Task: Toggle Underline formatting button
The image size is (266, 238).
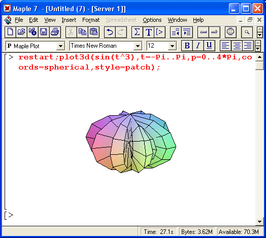Action: [209, 46]
